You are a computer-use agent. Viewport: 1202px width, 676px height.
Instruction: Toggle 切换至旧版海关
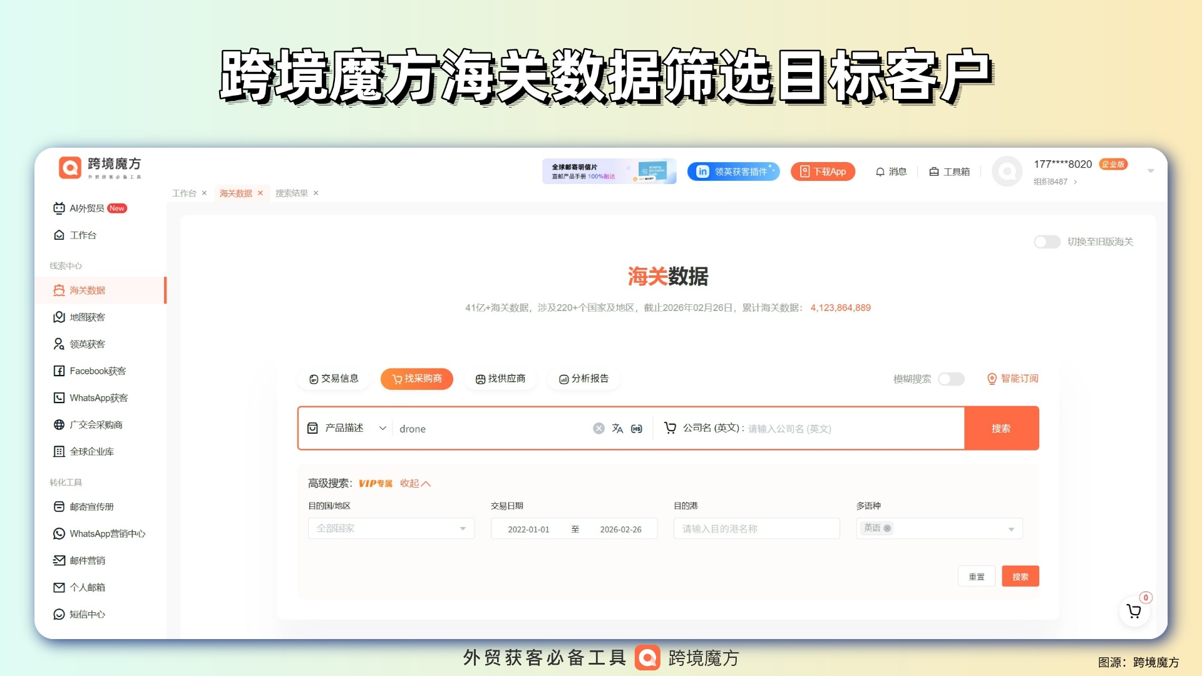click(1047, 242)
